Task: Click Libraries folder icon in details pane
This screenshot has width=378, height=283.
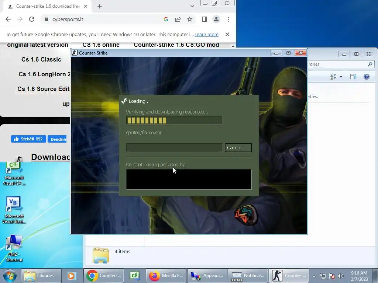Action: coord(101,255)
